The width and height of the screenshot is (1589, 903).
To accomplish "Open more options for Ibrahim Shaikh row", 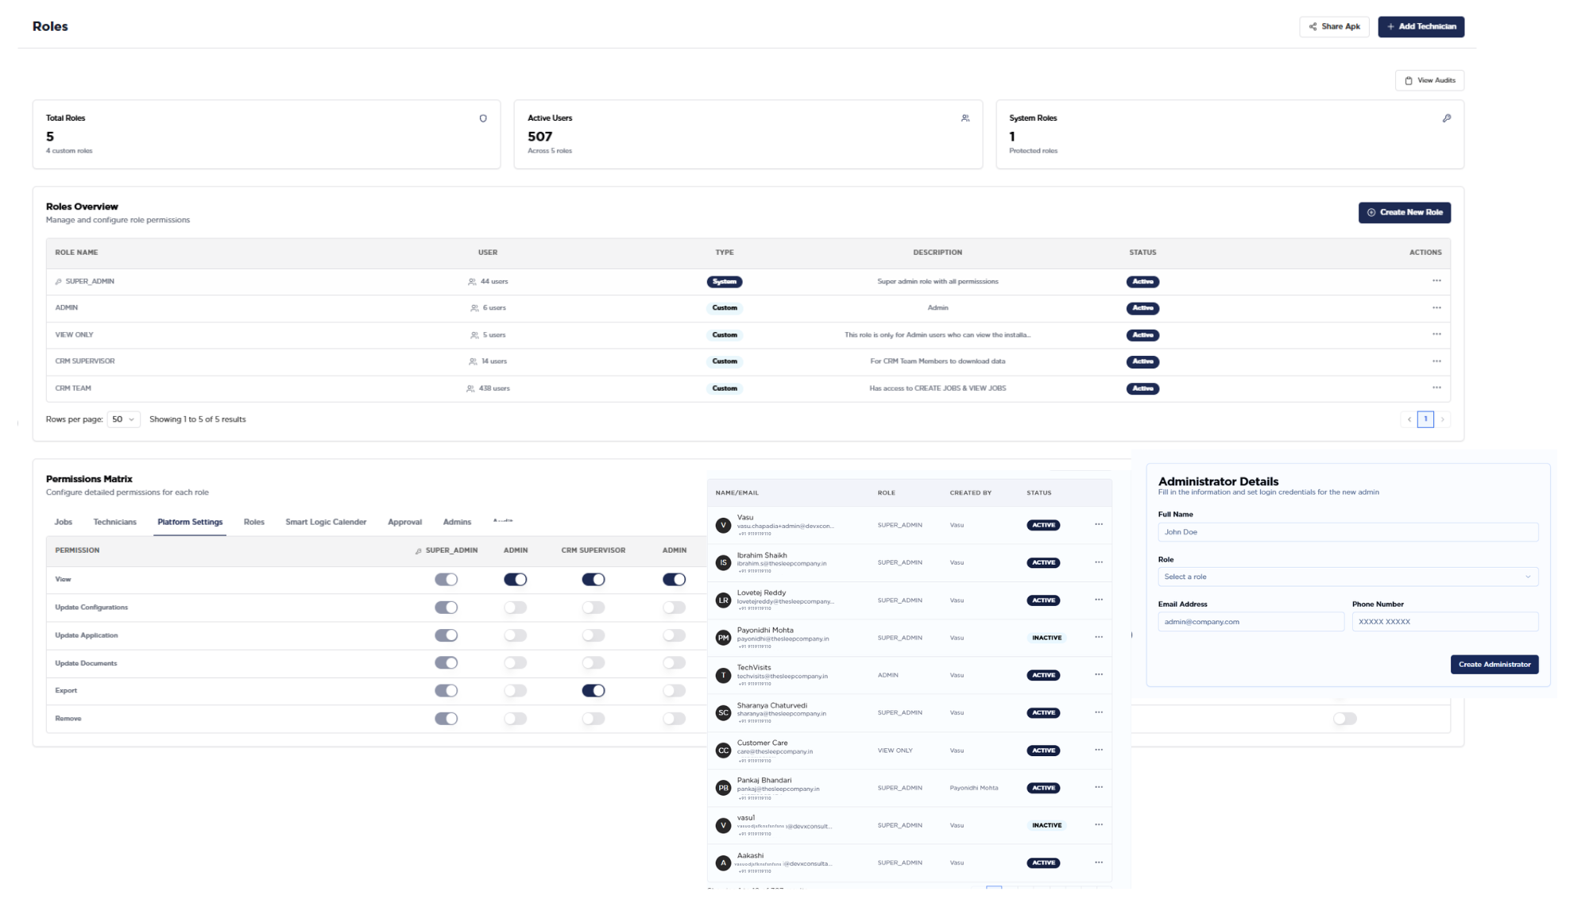I will click(x=1099, y=562).
